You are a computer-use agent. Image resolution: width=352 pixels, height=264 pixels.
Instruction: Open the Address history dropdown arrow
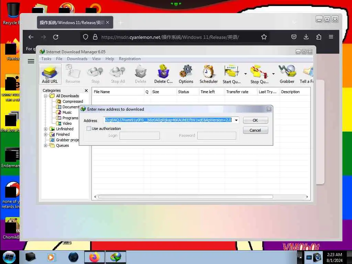236,120
